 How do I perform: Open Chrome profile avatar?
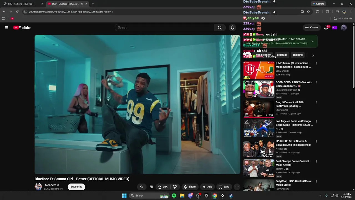[344, 12]
